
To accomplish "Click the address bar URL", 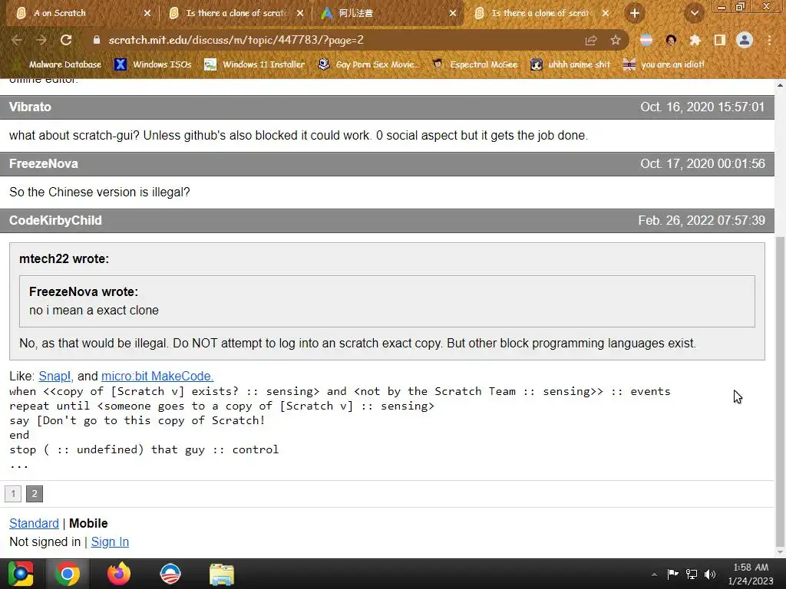I will click(x=236, y=40).
